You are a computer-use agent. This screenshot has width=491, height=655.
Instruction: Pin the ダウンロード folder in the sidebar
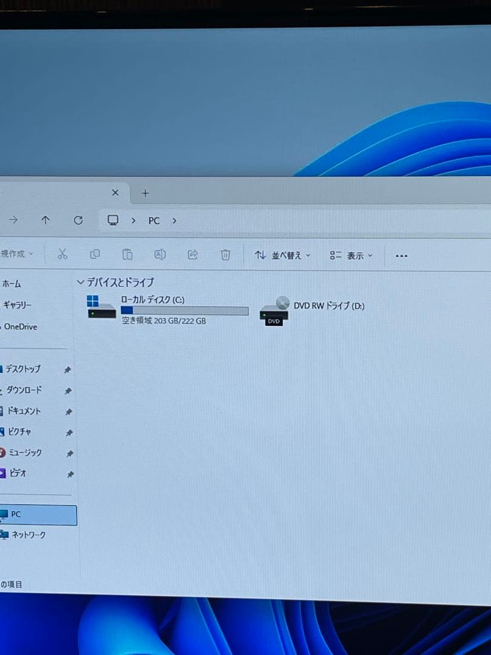(68, 391)
